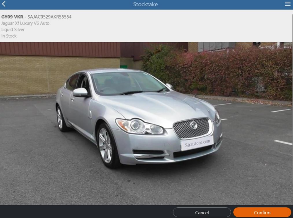This screenshot has width=293, height=218.
Task: Tap the car's front headlight in photo
Action: coord(135,126)
